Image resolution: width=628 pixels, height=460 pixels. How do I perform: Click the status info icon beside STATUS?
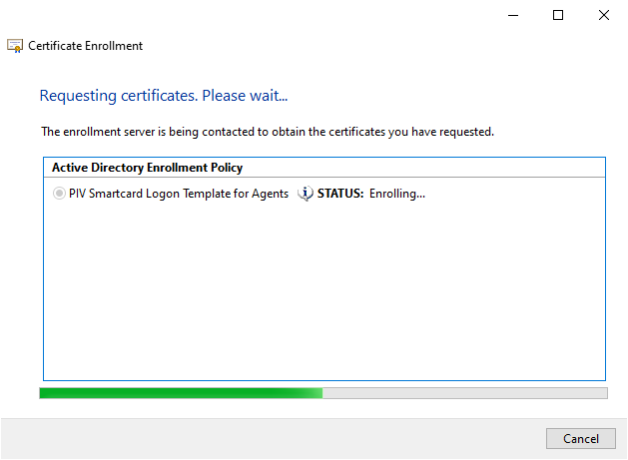click(x=306, y=194)
